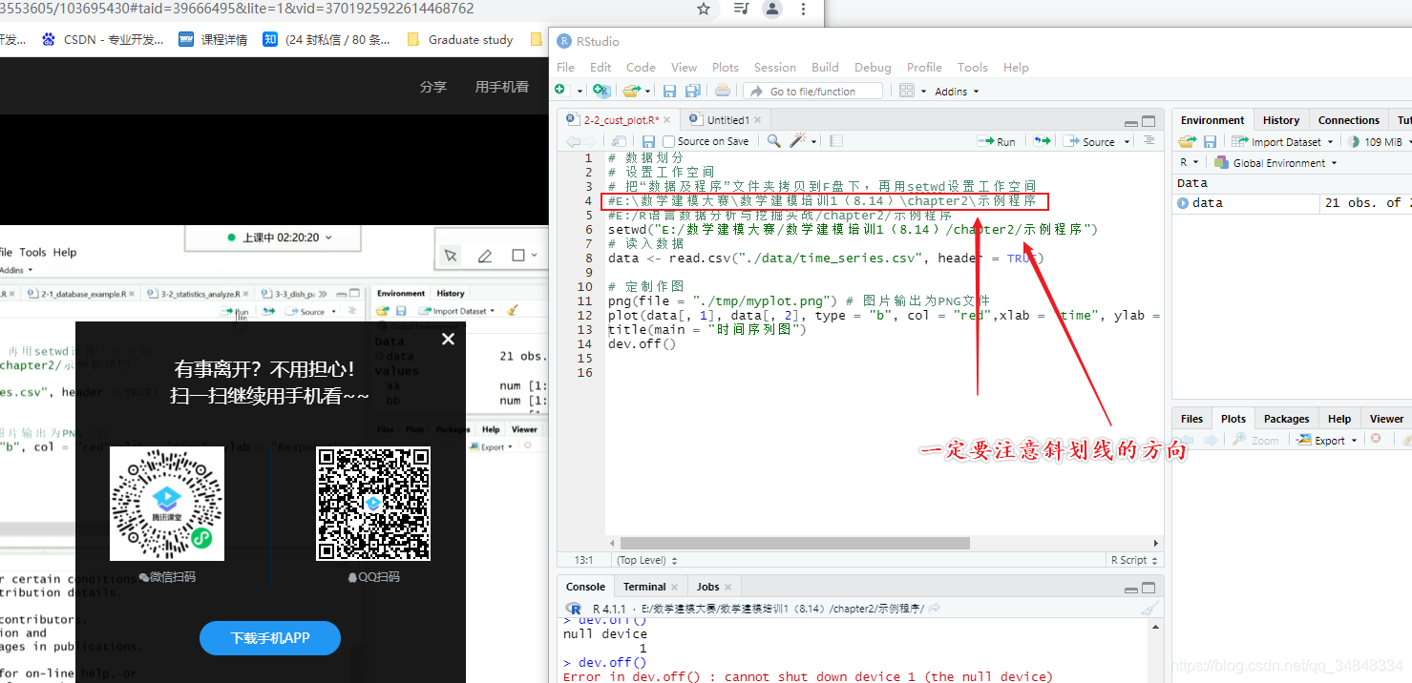Image resolution: width=1412 pixels, height=683 pixels.
Task: Click the R Script file type selector
Action: (1134, 560)
